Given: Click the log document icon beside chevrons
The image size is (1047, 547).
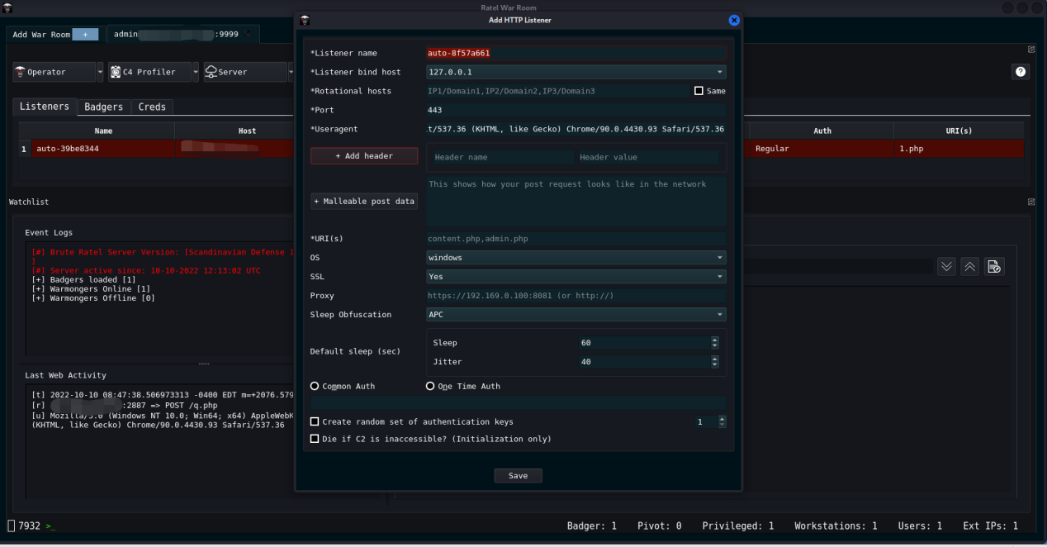Looking at the screenshot, I should pos(994,266).
